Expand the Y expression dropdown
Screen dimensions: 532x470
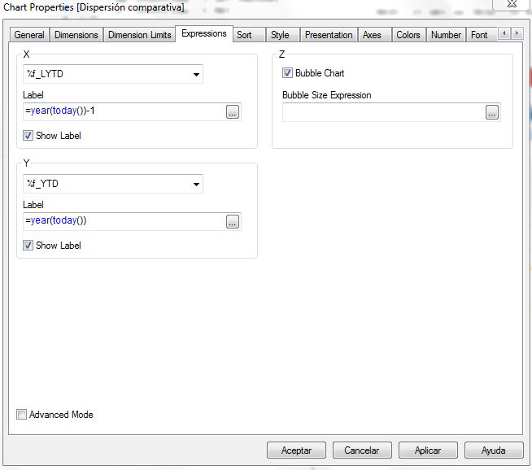(x=196, y=185)
